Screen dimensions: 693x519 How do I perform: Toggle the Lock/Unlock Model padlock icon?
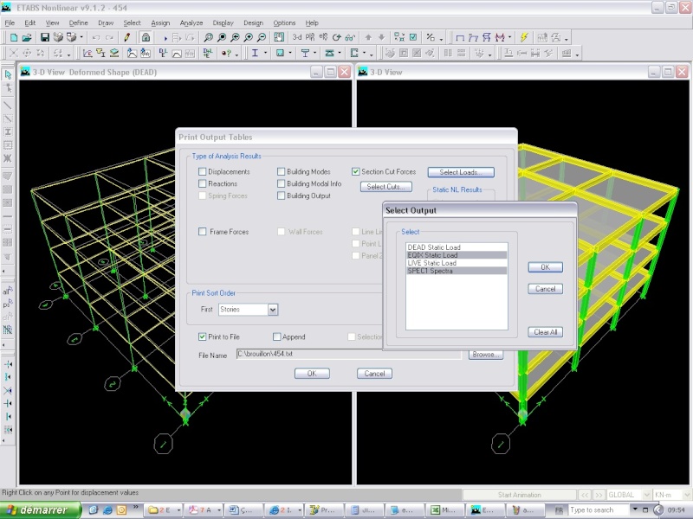pos(146,37)
